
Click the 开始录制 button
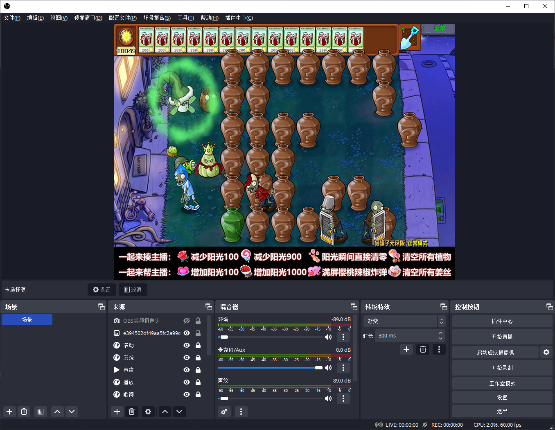coord(502,368)
